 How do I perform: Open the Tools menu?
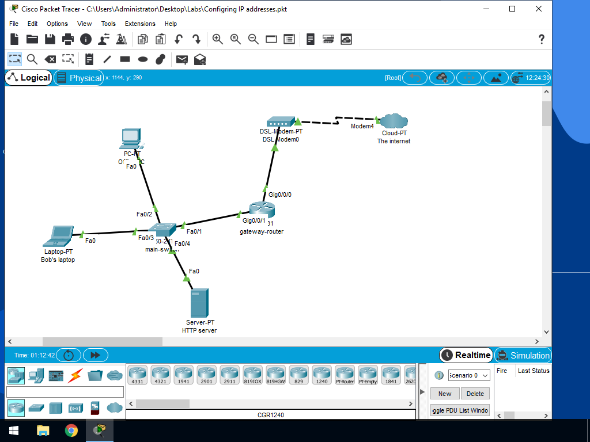(108, 24)
